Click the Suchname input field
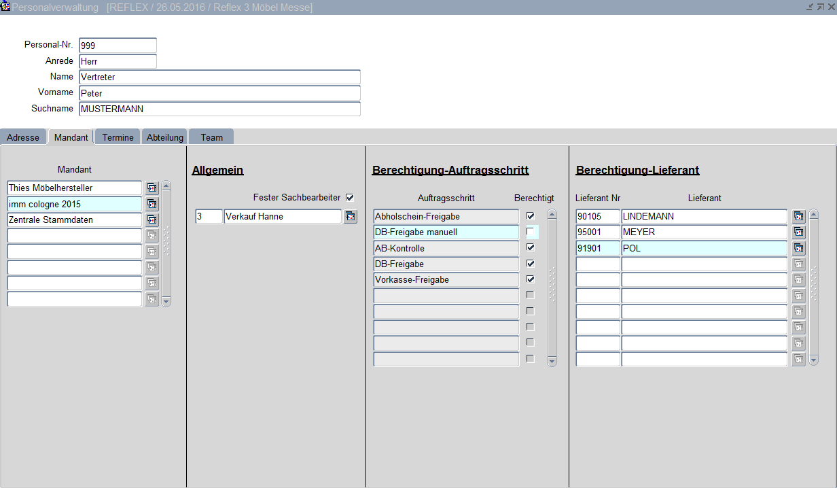Screen dimensions: 837x488 click(219, 109)
